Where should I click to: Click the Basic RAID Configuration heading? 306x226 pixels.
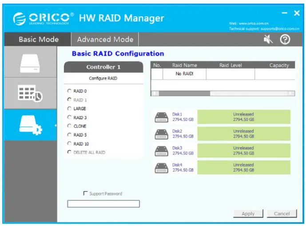tap(118, 53)
